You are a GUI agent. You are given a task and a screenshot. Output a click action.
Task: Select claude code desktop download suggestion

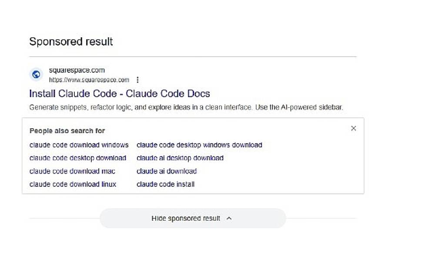[78, 158]
